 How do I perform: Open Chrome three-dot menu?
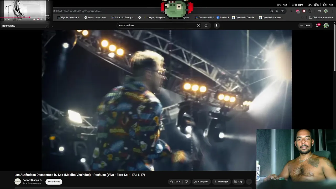(x=332, y=11)
